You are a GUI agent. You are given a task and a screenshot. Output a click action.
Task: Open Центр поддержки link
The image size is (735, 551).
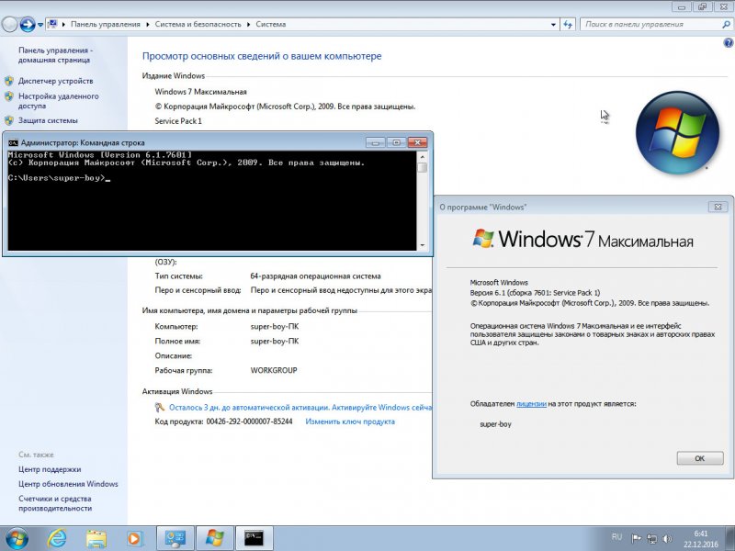pos(50,469)
